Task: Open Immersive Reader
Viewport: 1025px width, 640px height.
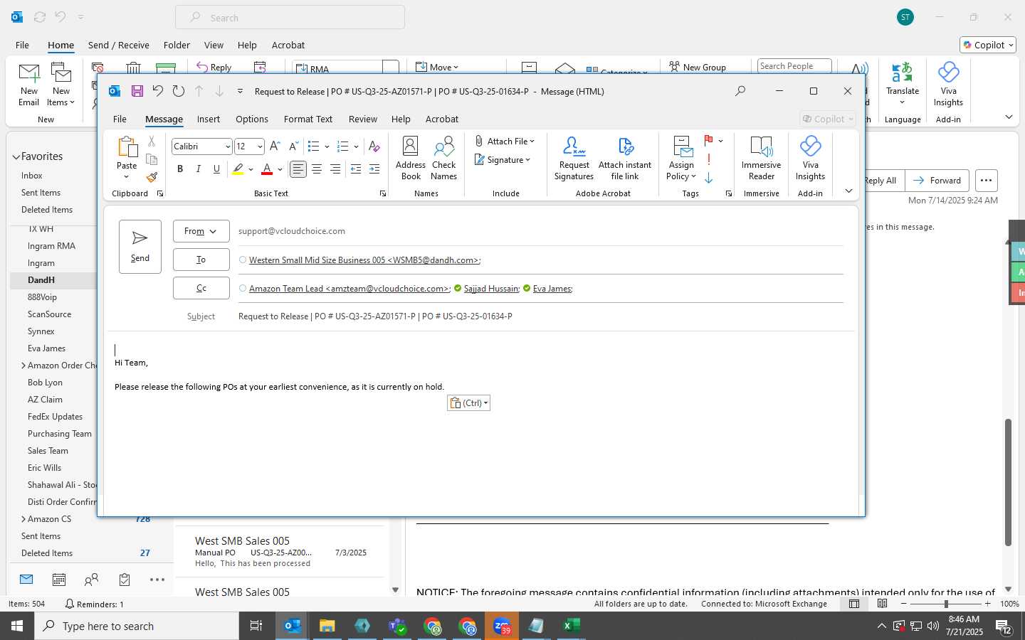Action: [x=761, y=159]
